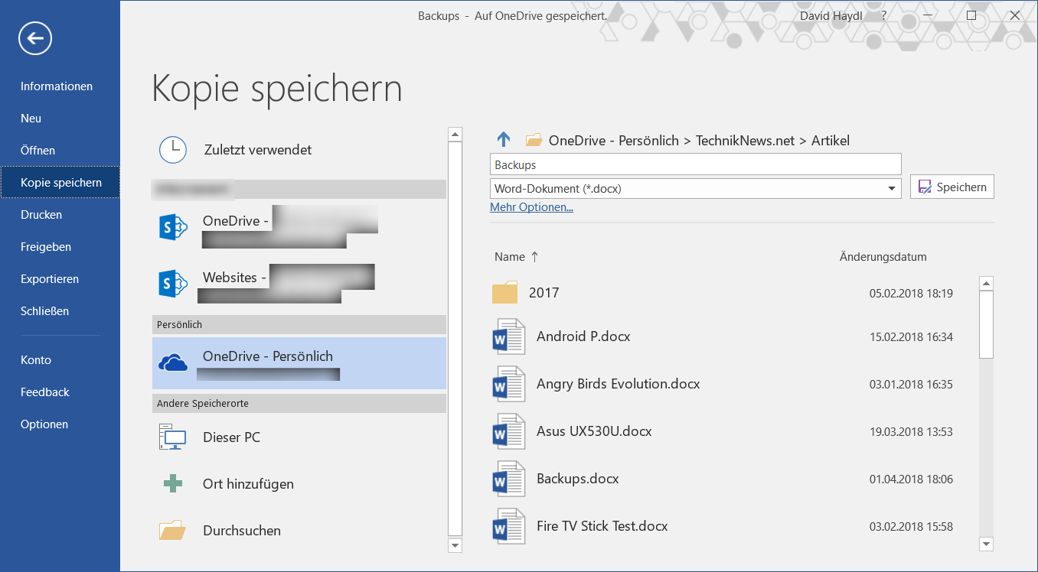The height and width of the screenshot is (572, 1038).
Task: Select the Websites SharePoint location
Action: point(299,284)
